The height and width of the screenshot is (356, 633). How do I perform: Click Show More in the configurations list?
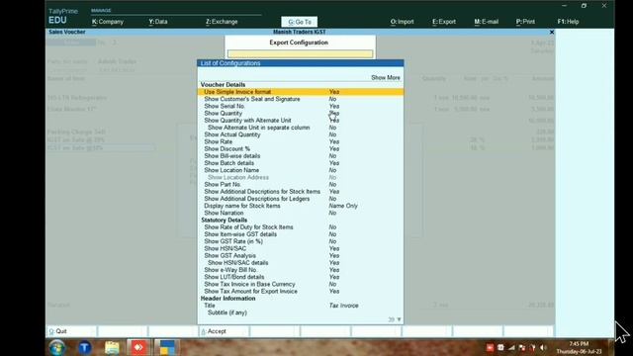pyautogui.click(x=386, y=77)
